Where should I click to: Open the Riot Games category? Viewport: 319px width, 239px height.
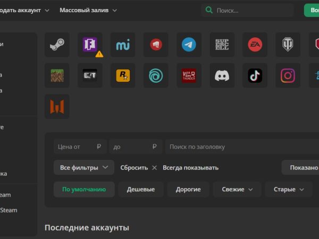(156, 45)
